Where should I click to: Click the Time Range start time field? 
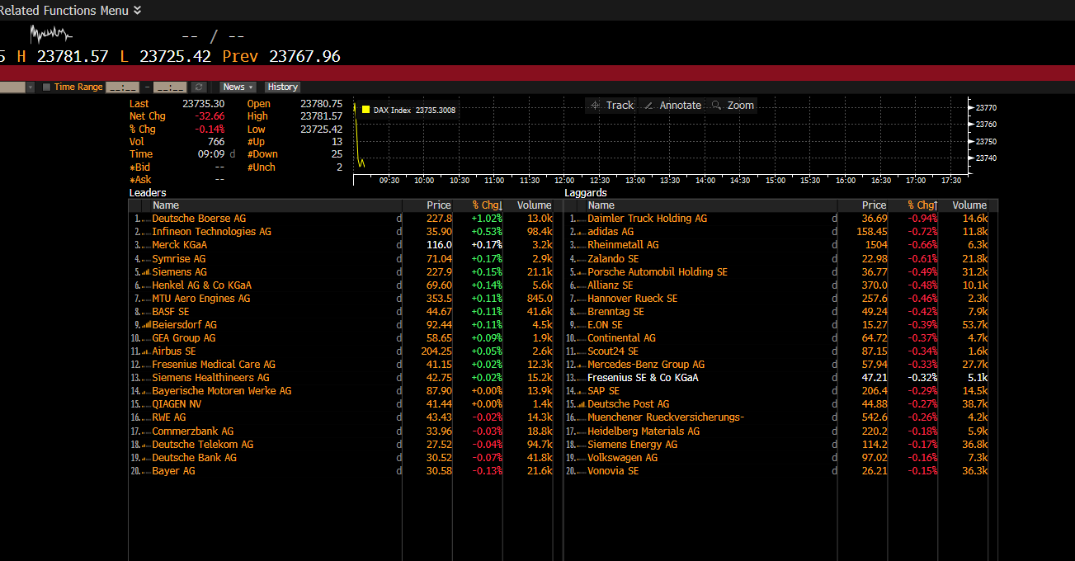click(122, 87)
